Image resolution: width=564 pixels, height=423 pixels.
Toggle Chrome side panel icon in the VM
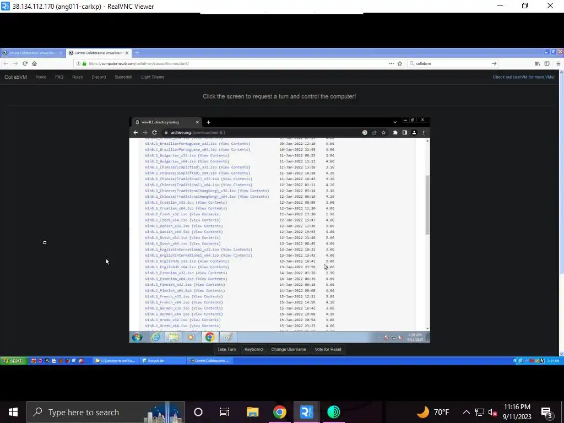(x=405, y=132)
